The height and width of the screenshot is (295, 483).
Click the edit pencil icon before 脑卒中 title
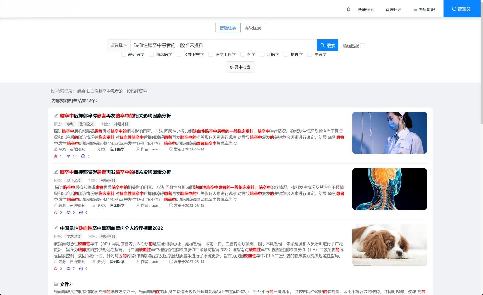tap(56, 116)
